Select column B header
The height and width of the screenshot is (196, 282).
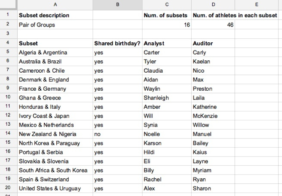tap(117, 5)
